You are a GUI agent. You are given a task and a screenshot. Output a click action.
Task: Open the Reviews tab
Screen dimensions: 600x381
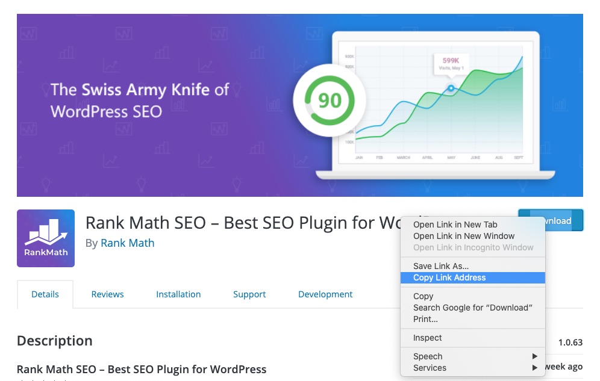[x=107, y=294]
